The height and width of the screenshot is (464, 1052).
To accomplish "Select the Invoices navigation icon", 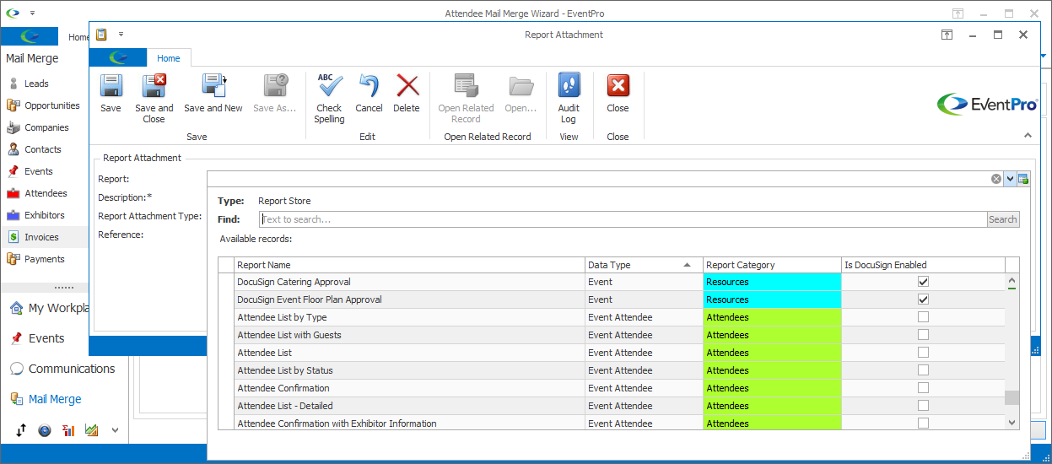I will pyautogui.click(x=13, y=237).
